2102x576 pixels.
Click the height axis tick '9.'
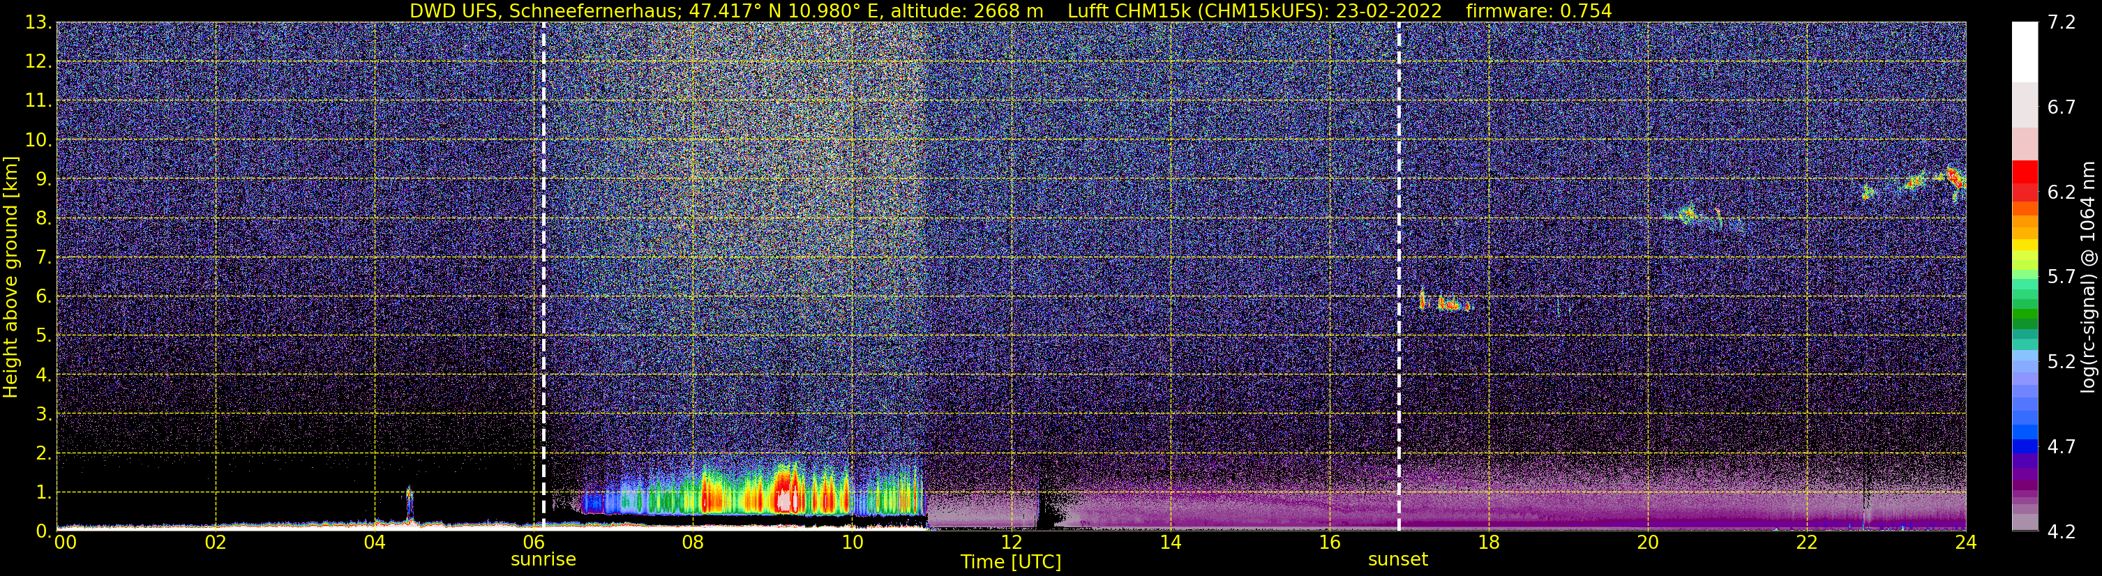(43, 179)
